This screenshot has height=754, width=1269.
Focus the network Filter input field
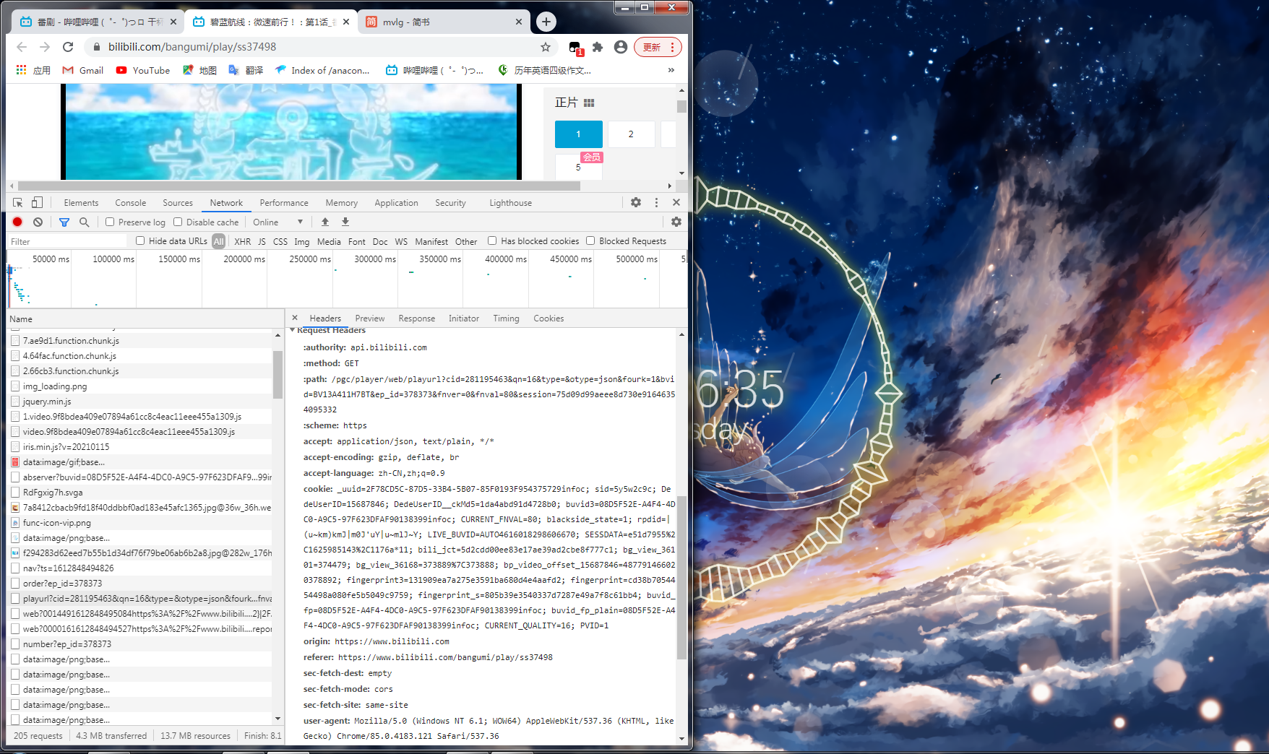68,241
